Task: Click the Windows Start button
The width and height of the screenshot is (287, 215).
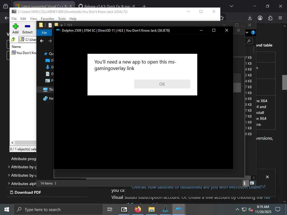Action: [x=7, y=209]
